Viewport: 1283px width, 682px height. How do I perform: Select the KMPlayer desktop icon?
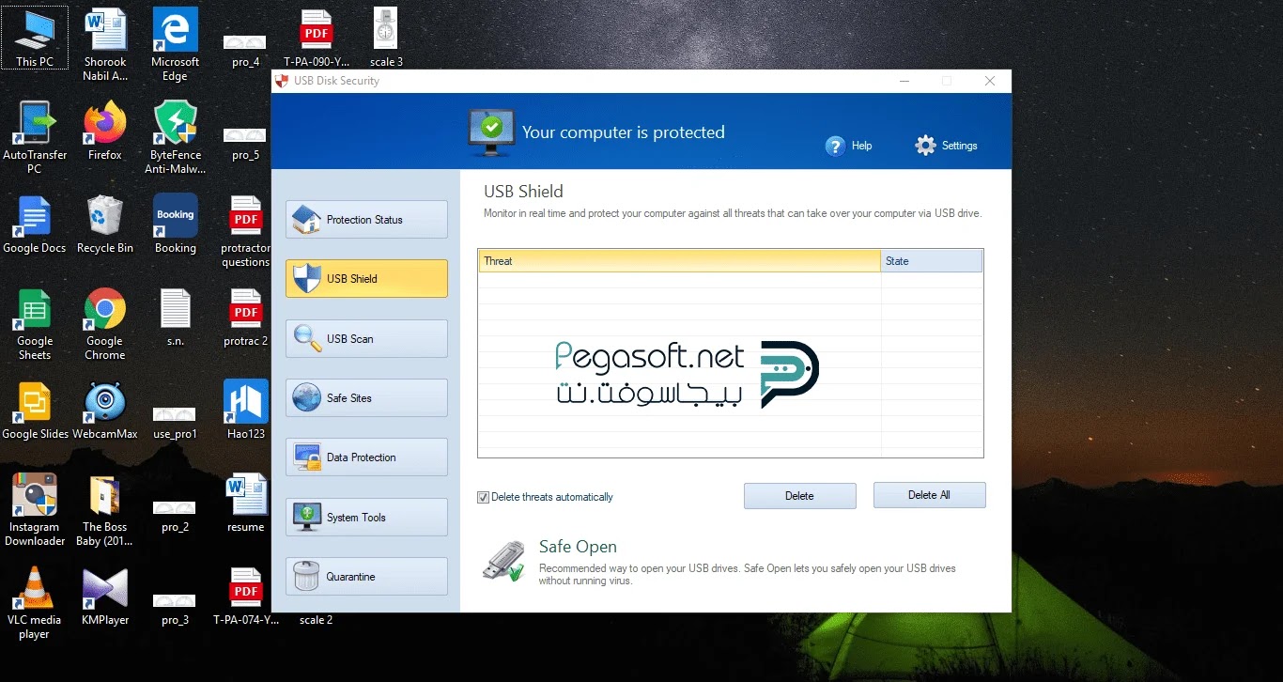(105, 597)
